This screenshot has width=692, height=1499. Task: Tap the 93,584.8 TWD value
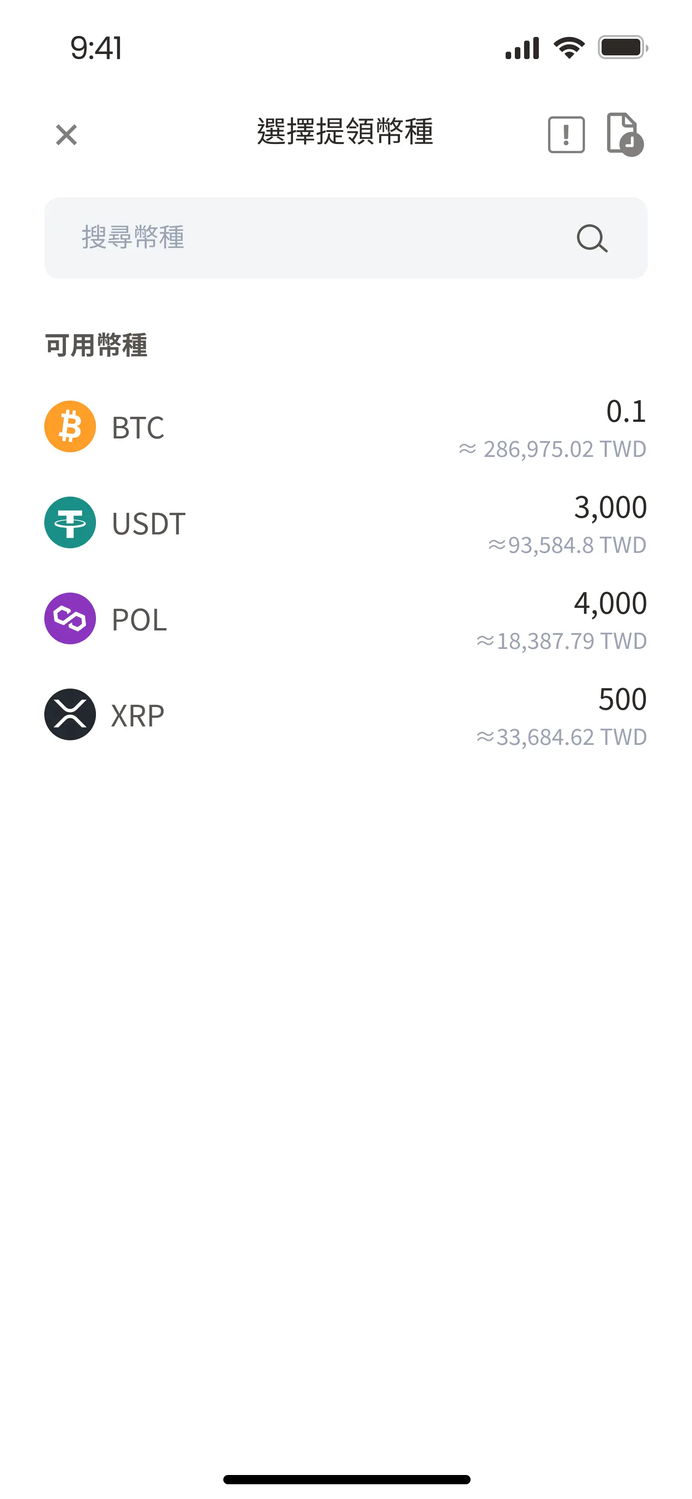(x=567, y=545)
